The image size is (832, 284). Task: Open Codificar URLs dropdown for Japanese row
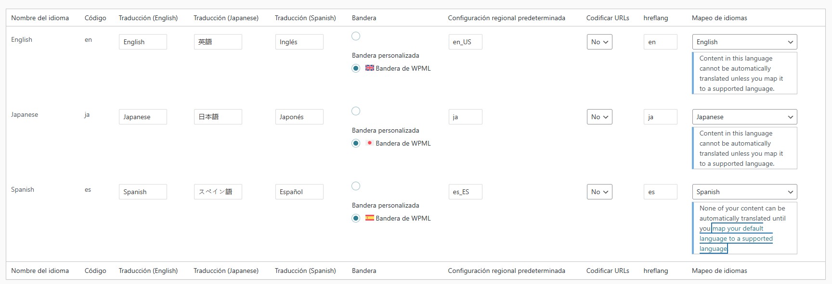tap(599, 117)
